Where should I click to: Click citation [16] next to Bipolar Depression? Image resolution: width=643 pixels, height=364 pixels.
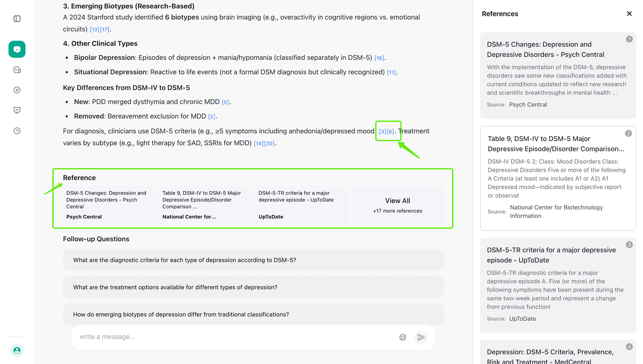tap(379, 58)
